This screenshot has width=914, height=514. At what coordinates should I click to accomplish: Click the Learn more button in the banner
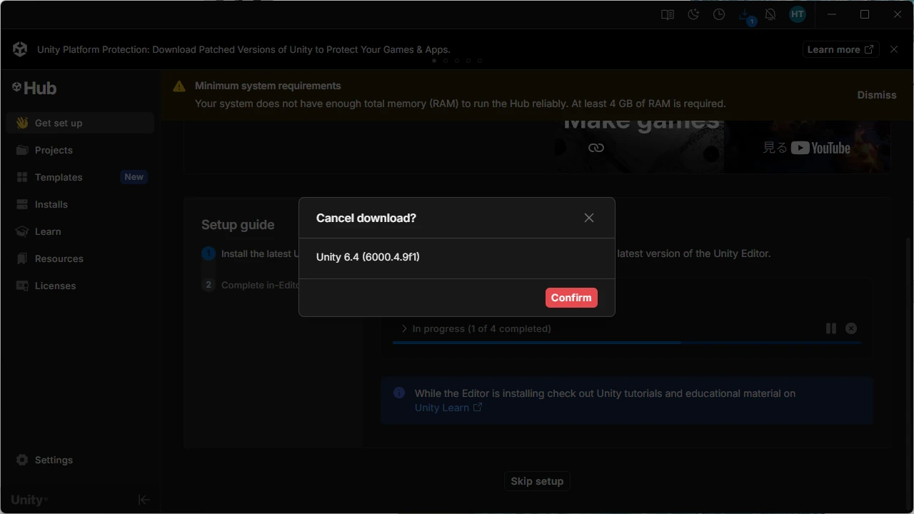[x=840, y=49]
